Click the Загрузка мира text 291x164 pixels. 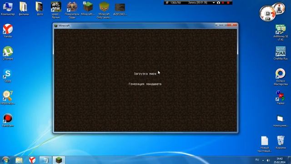pyautogui.click(x=145, y=74)
